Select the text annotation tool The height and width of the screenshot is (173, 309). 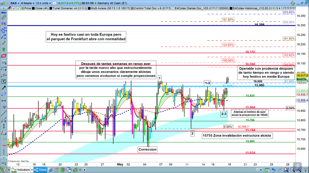pos(3,82)
